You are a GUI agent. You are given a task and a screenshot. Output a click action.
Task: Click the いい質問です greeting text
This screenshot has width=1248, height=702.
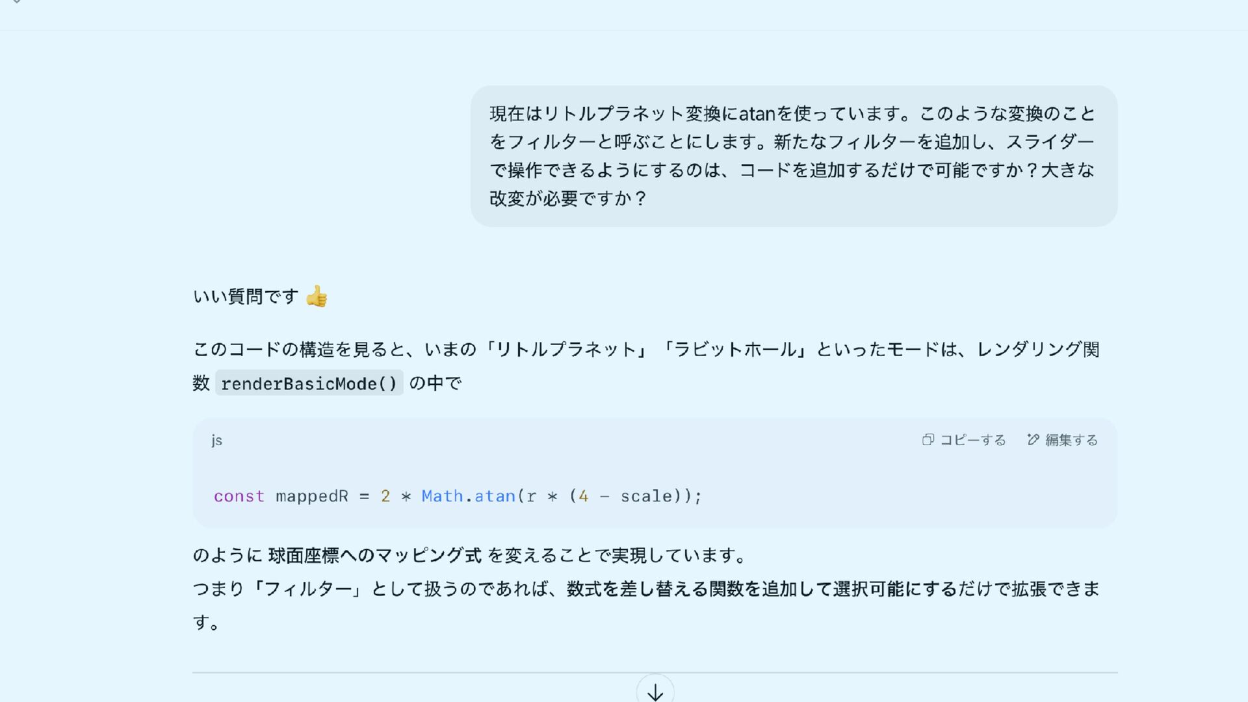(x=246, y=296)
